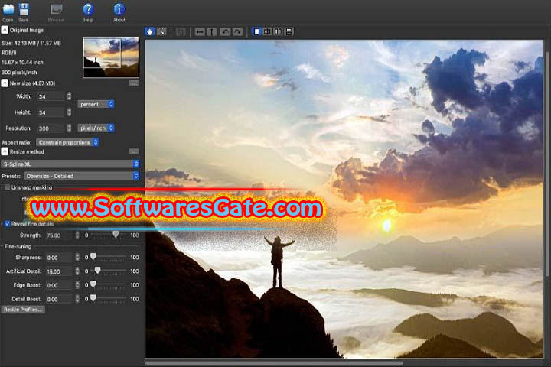Viewport: 551px width, 367px height.
Task: Collapse the Fine-tuning section
Action: pyautogui.click(x=2, y=246)
